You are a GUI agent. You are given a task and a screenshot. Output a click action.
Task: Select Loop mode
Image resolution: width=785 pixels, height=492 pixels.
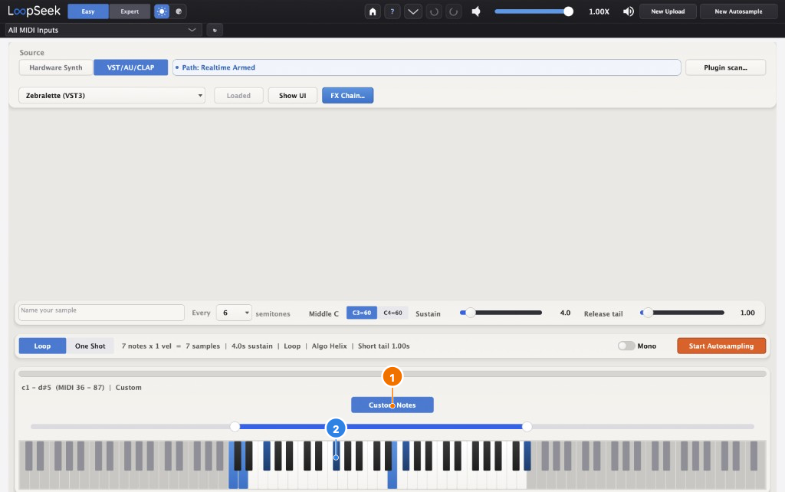pos(43,346)
